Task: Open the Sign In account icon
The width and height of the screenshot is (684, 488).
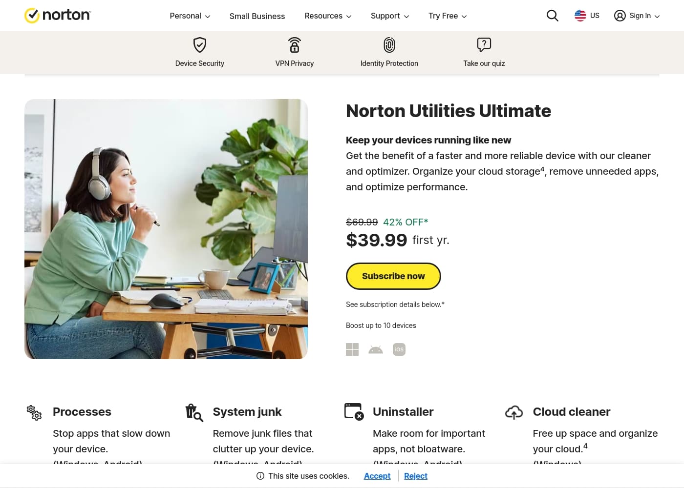Action: point(620,16)
